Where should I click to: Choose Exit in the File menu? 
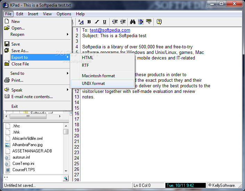[x=37, y=106]
